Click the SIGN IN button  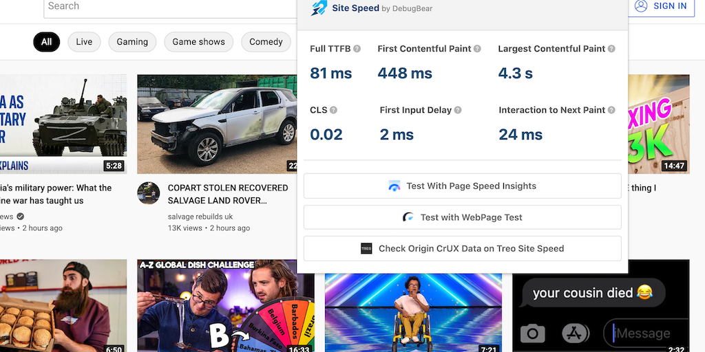point(661,6)
